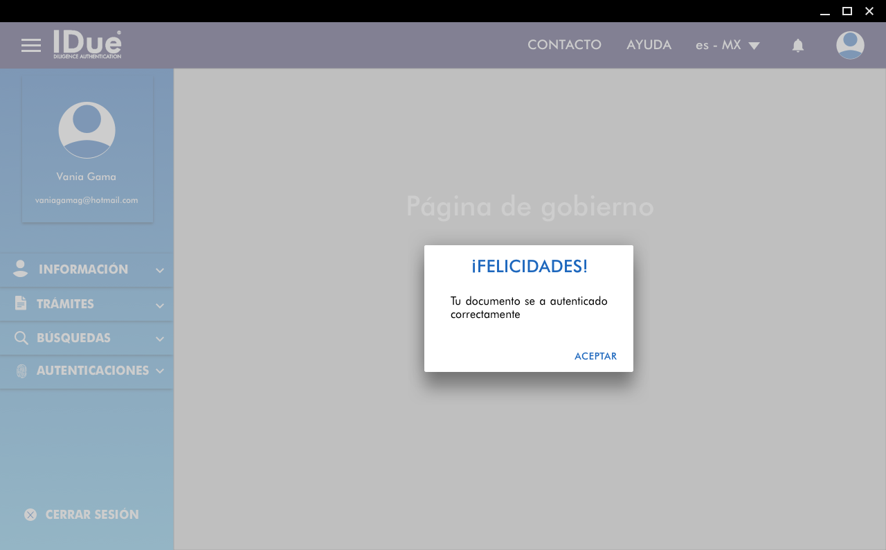This screenshot has width=886, height=550.
Task: Click the magnifier icon beside Búsquedas
Action: click(x=21, y=338)
